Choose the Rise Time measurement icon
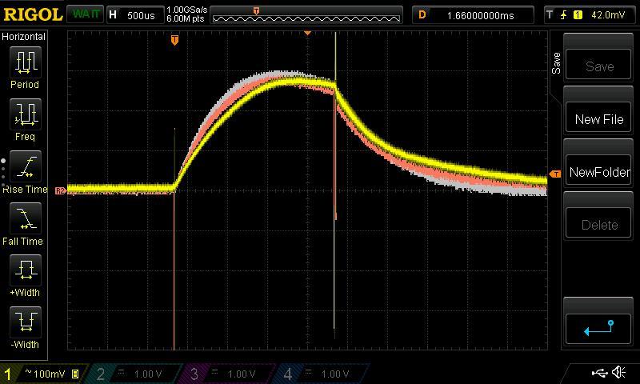 click(25, 166)
